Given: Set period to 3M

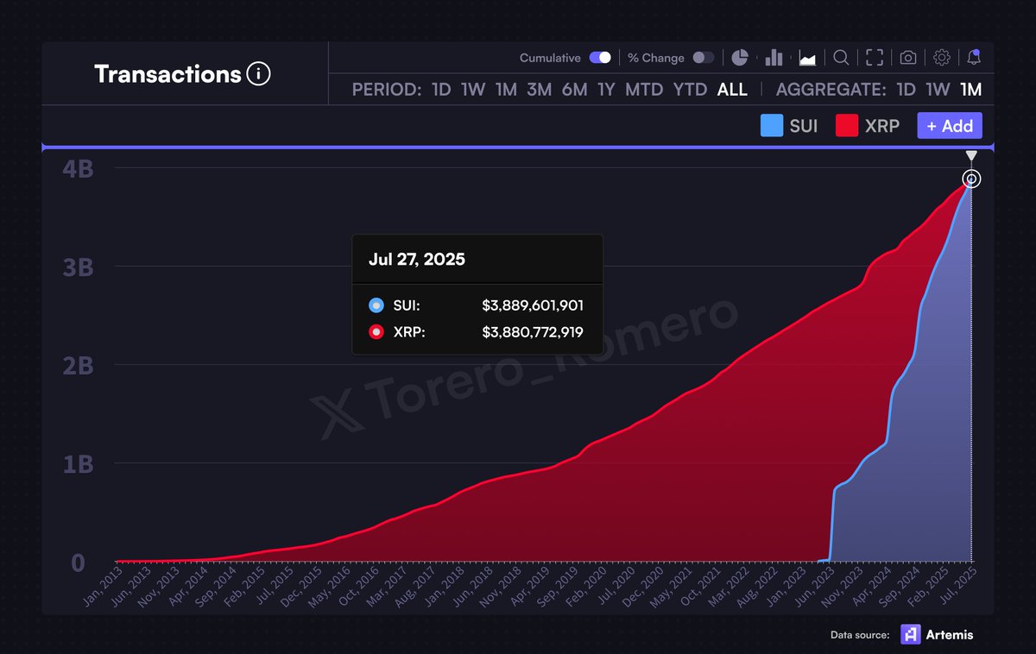Looking at the screenshot, I should pos(540,90).
